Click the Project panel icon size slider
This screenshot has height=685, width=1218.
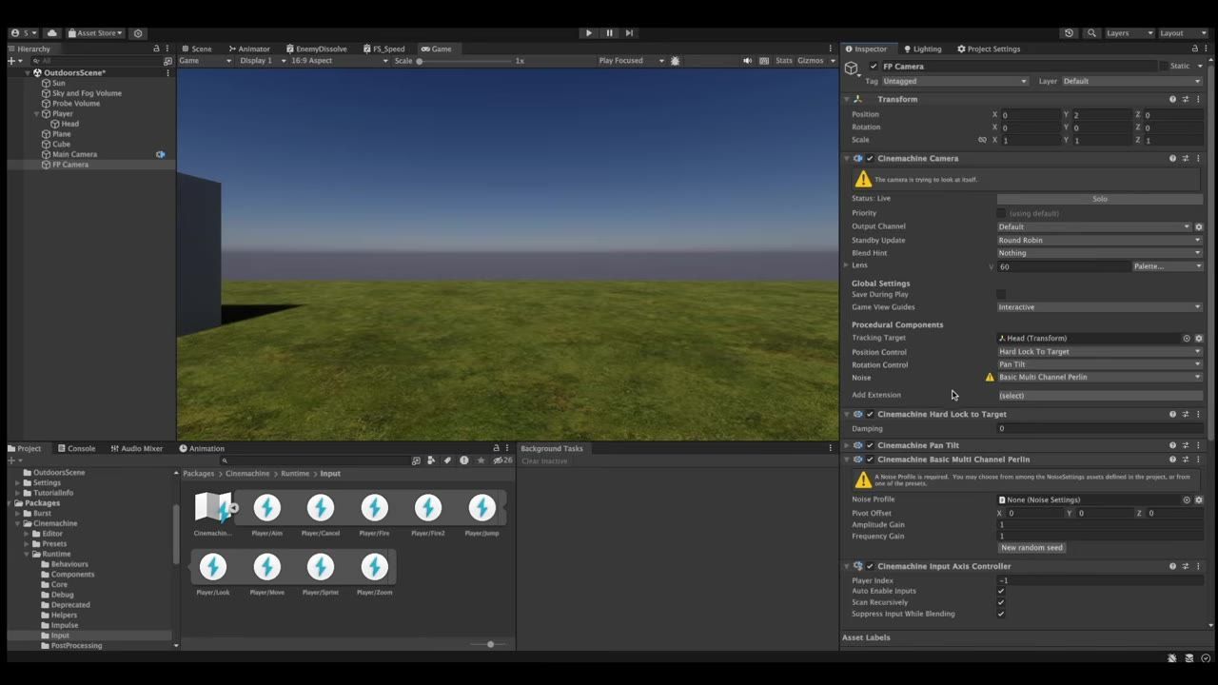(x=490, y=645)
